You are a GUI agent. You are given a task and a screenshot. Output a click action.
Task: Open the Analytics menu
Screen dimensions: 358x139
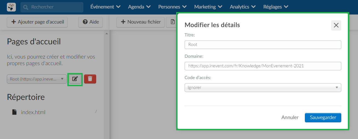click(243, 7)
